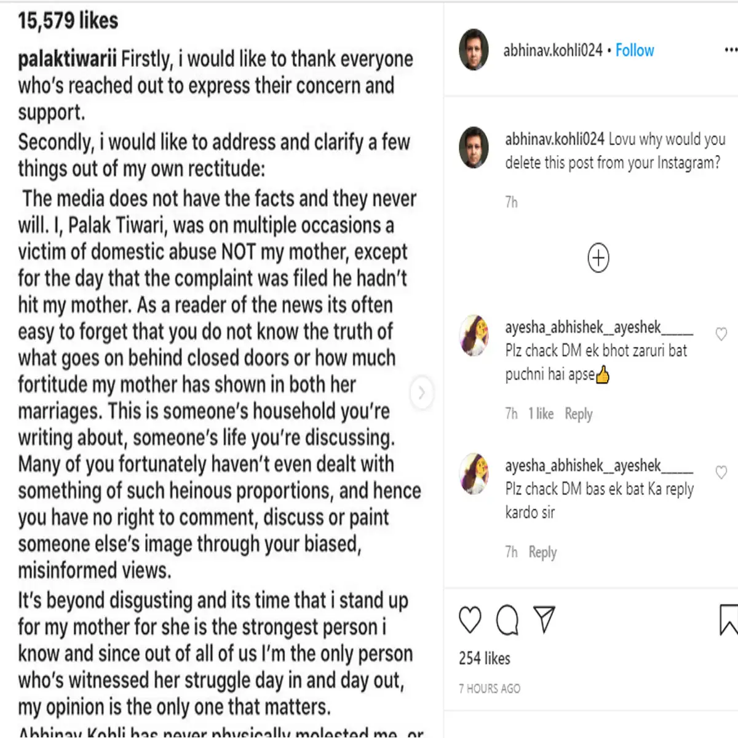The height and width of the screenshot is (738, 738).
Task: Open abhinav.kohli024 profile from header username
Action: click(x=552, y=50)
